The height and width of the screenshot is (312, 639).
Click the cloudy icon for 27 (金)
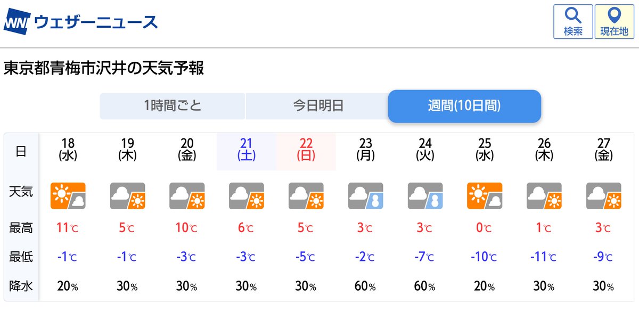click(604, 196)
